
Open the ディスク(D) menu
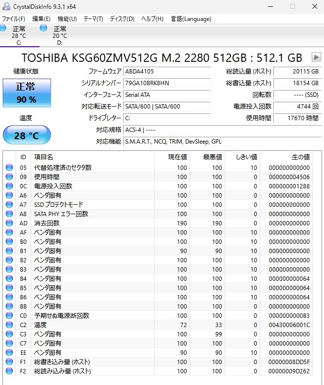(x=122, y=19)
